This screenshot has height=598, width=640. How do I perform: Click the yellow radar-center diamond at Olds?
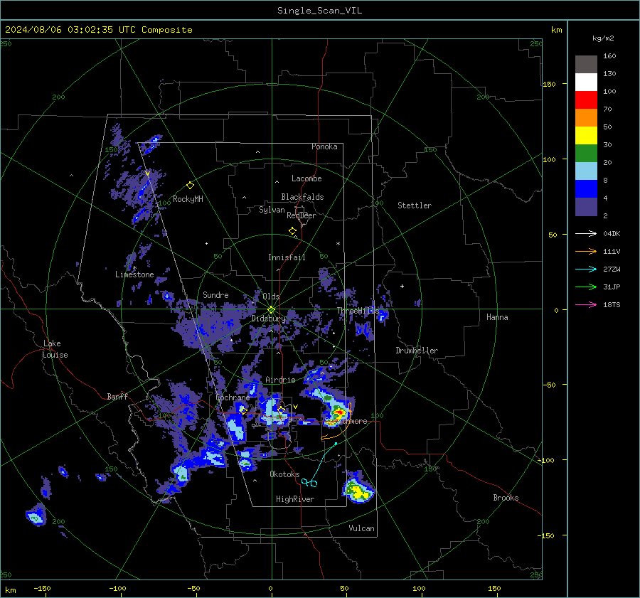(x=271, y=310)
